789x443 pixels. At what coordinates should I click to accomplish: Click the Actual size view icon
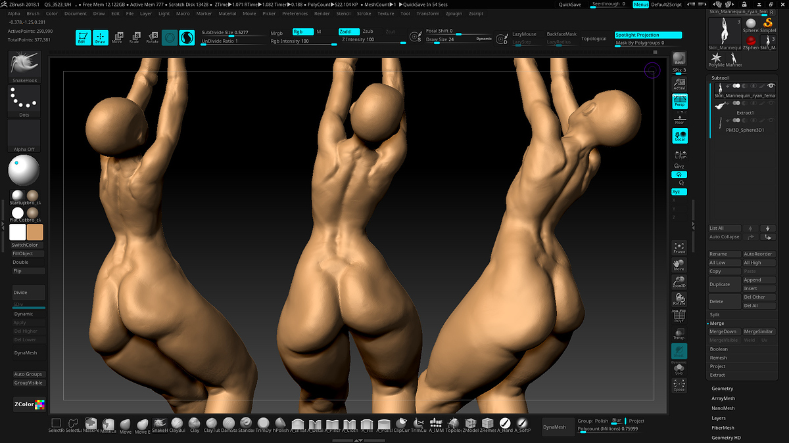[679, 83]
